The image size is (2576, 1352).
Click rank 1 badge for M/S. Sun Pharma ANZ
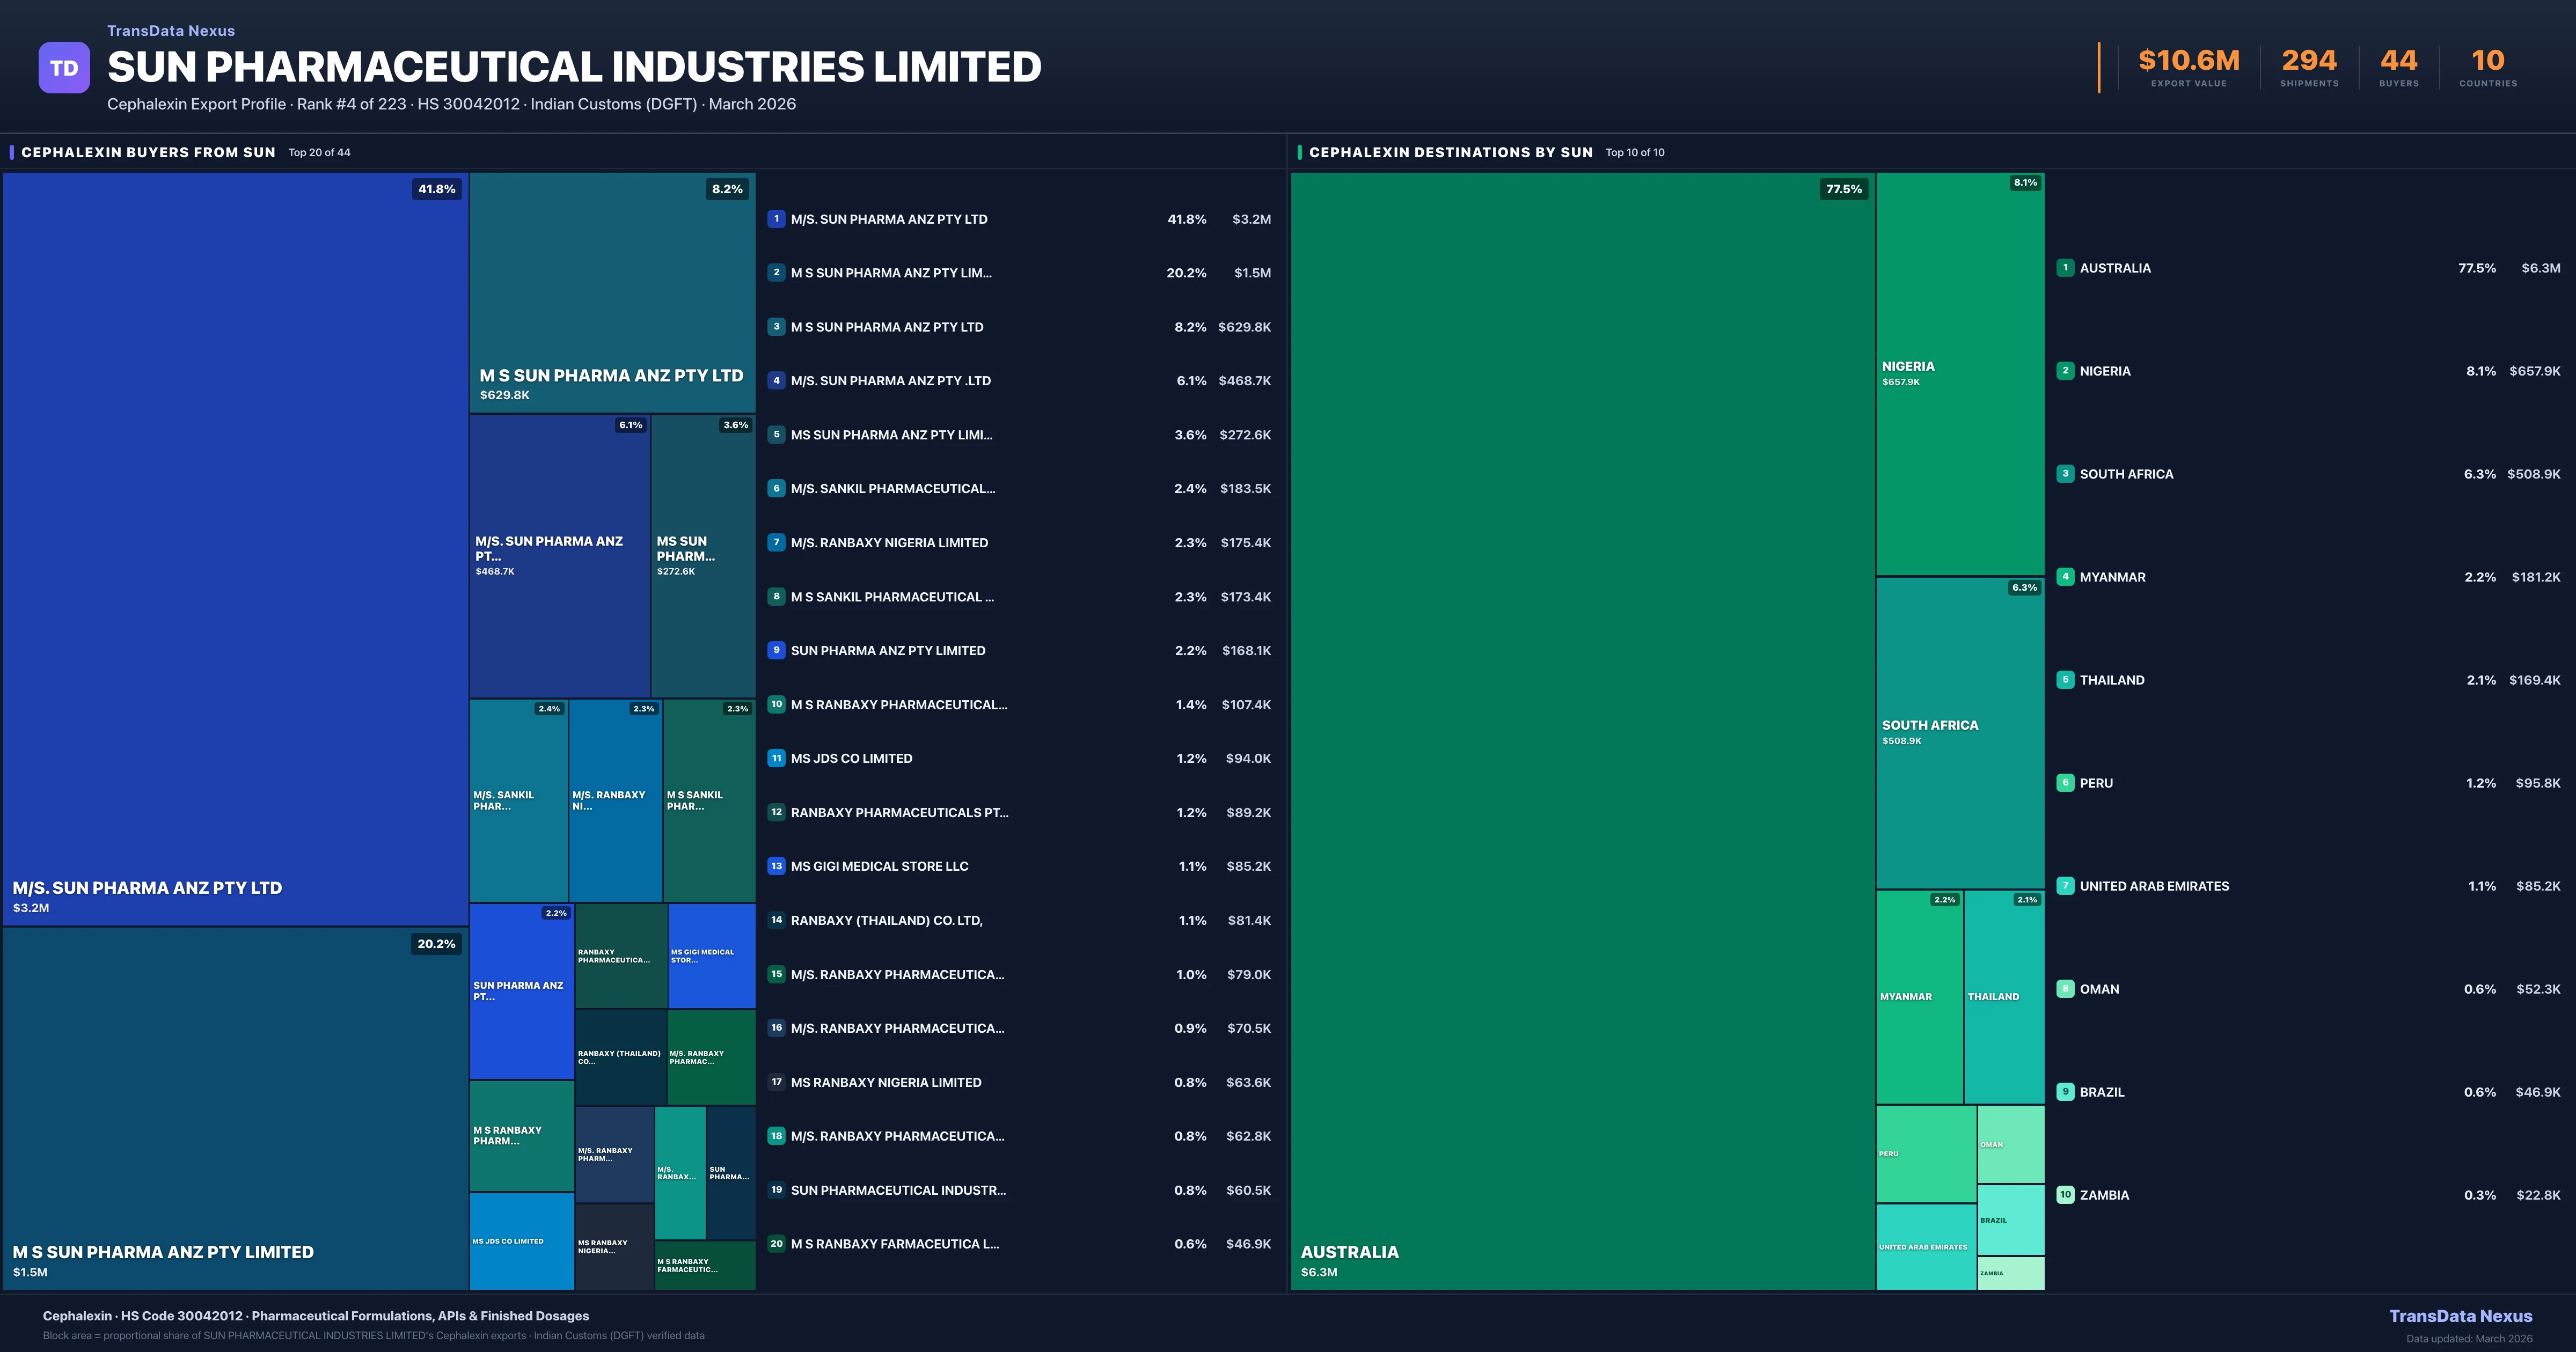pyautogui.click(x=776, y=219)
